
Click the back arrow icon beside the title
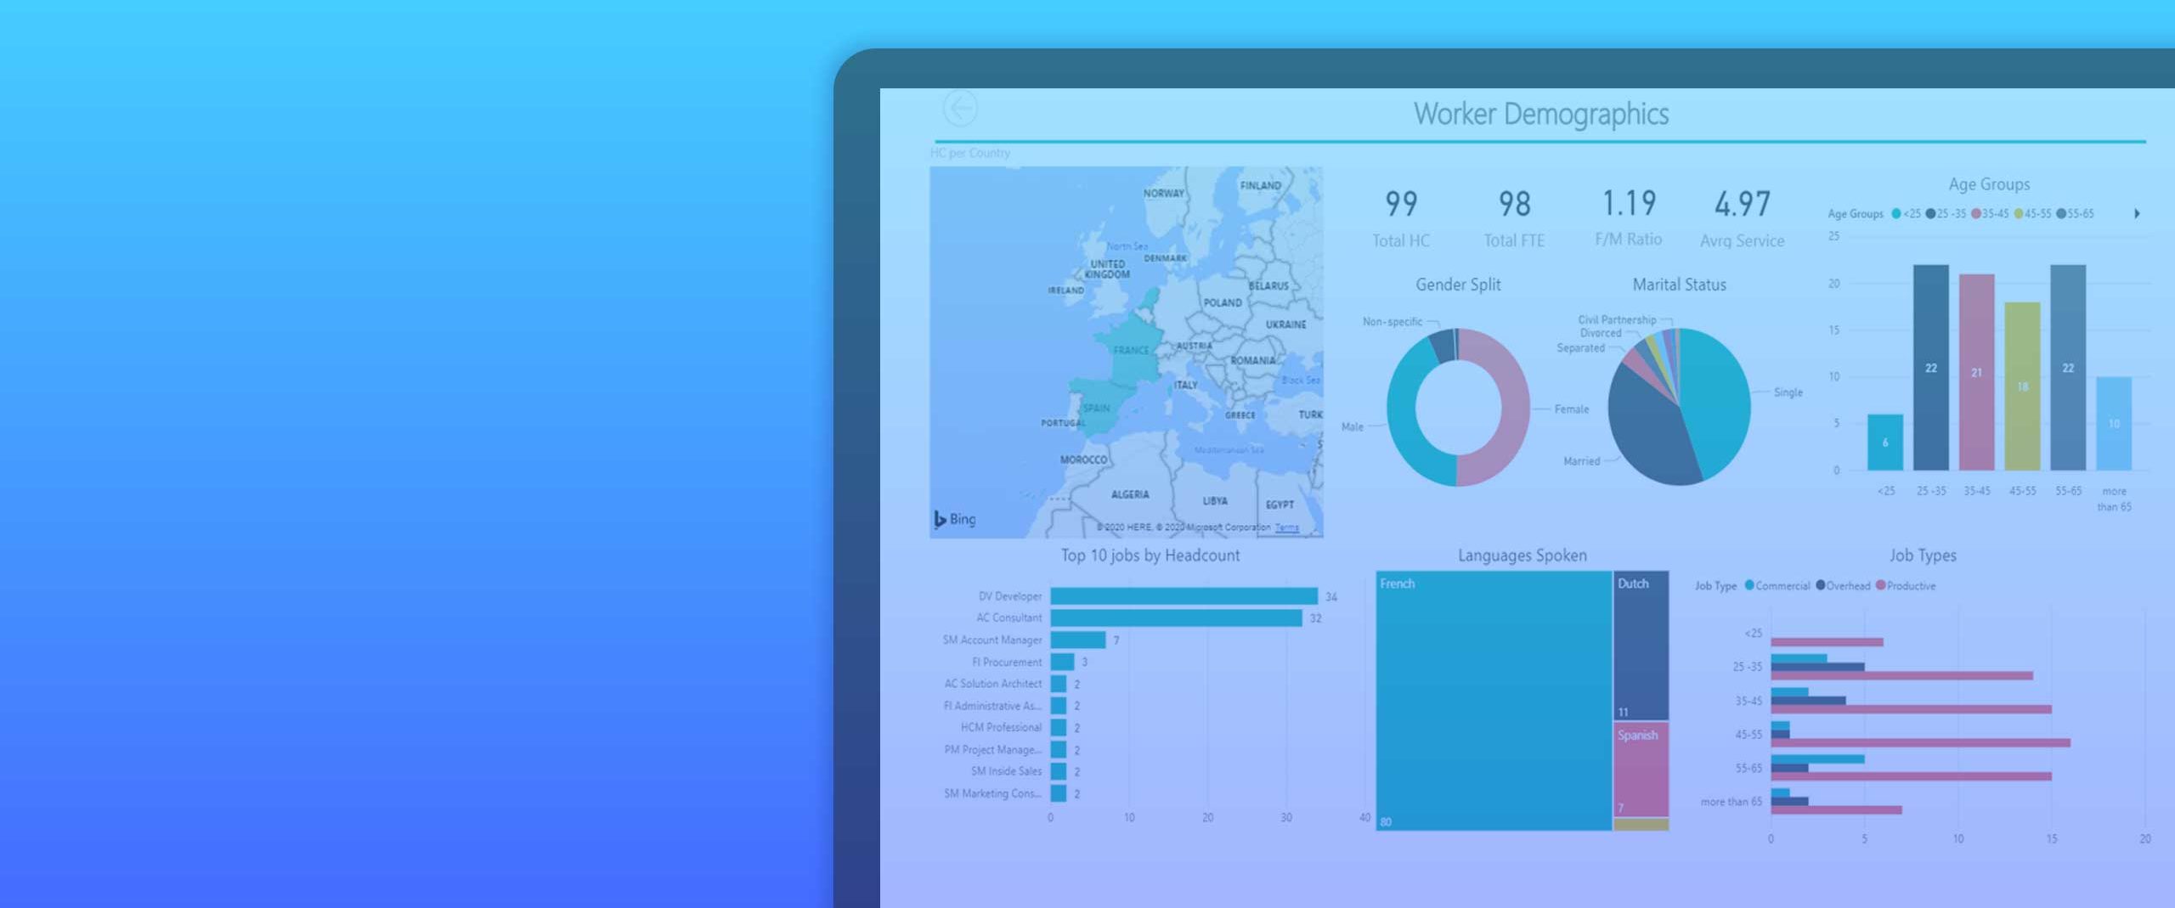pyautogui.click(x=960, y=109)
